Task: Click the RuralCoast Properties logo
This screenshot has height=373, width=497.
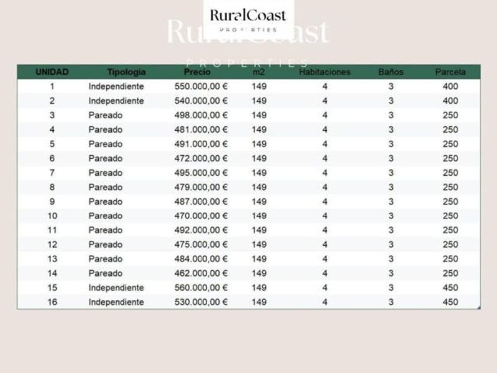Action: (248, 20)
